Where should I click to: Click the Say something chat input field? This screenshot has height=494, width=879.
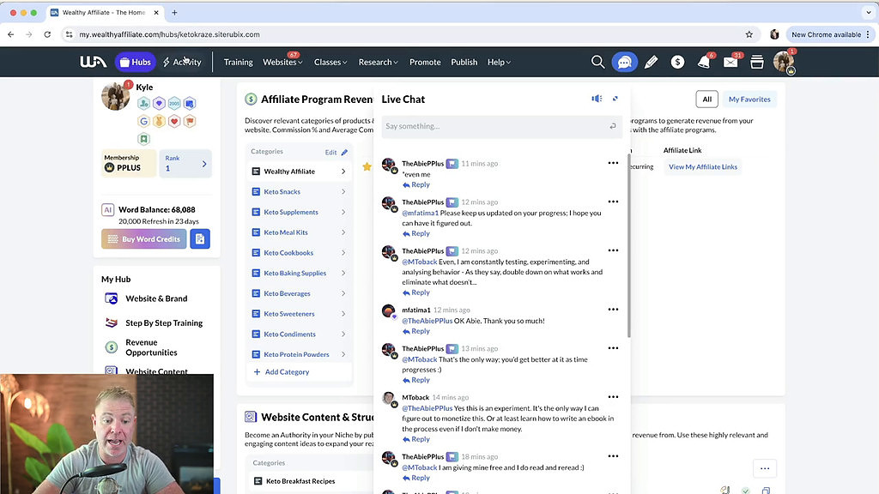click(x=498, y=125)
